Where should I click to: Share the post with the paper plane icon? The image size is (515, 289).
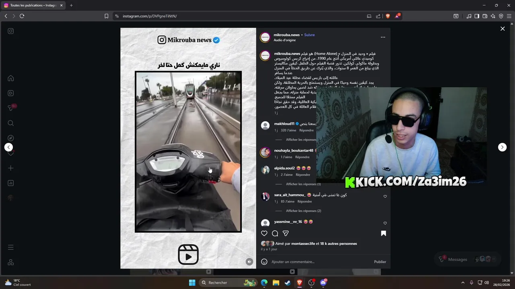pos(286,233)
